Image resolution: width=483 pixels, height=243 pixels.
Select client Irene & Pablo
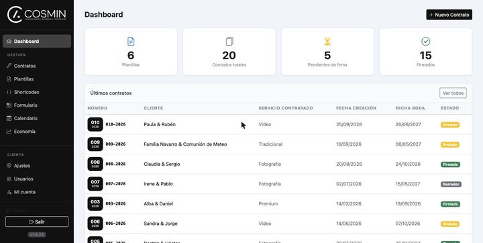pos(158,184)
